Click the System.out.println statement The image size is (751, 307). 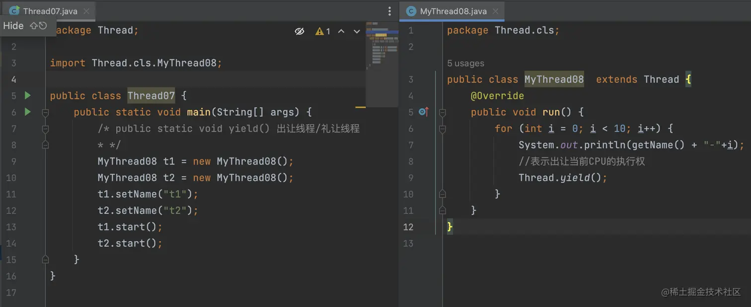(x=631, y=145)
